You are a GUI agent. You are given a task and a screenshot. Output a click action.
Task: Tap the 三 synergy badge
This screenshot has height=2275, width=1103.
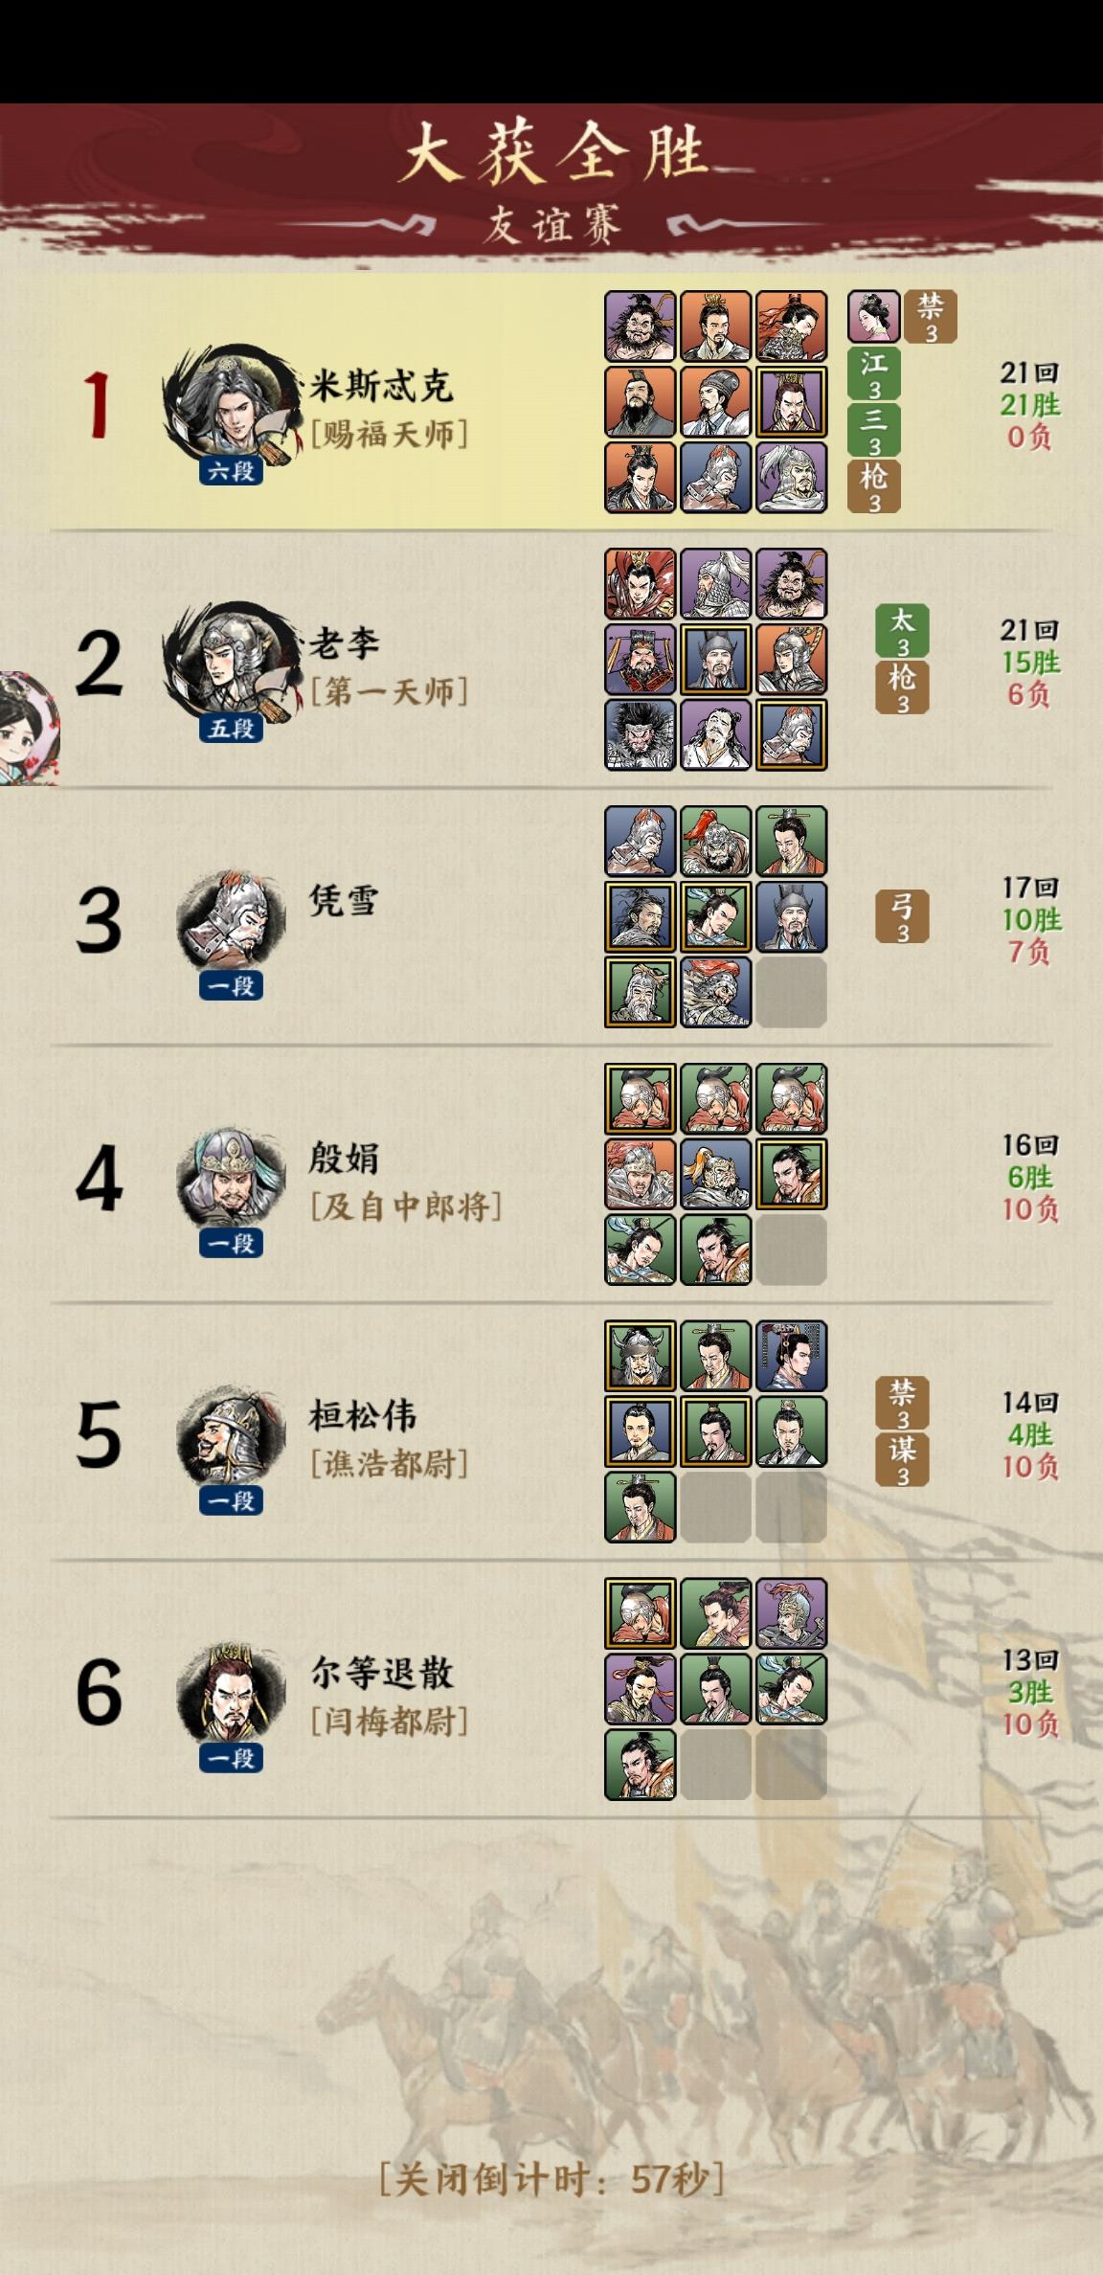tap(873, 429)
